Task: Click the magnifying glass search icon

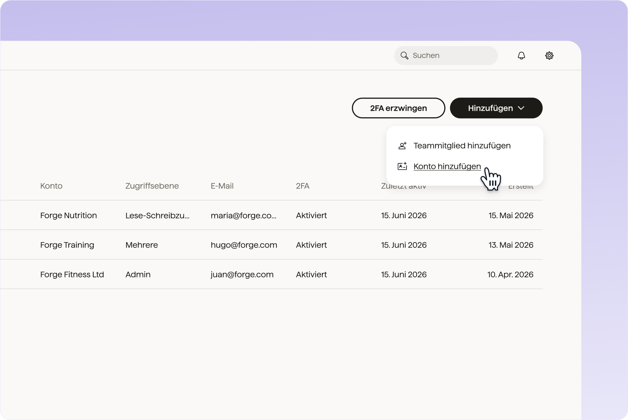Action: click(404, 55)
